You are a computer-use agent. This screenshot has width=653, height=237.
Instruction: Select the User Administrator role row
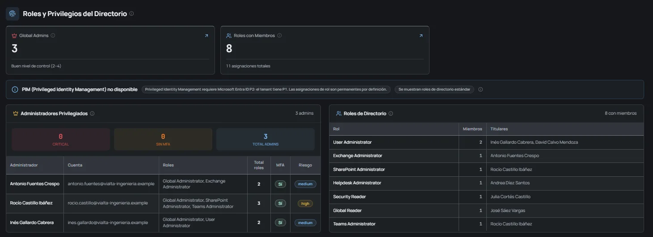tap(486, 142)
